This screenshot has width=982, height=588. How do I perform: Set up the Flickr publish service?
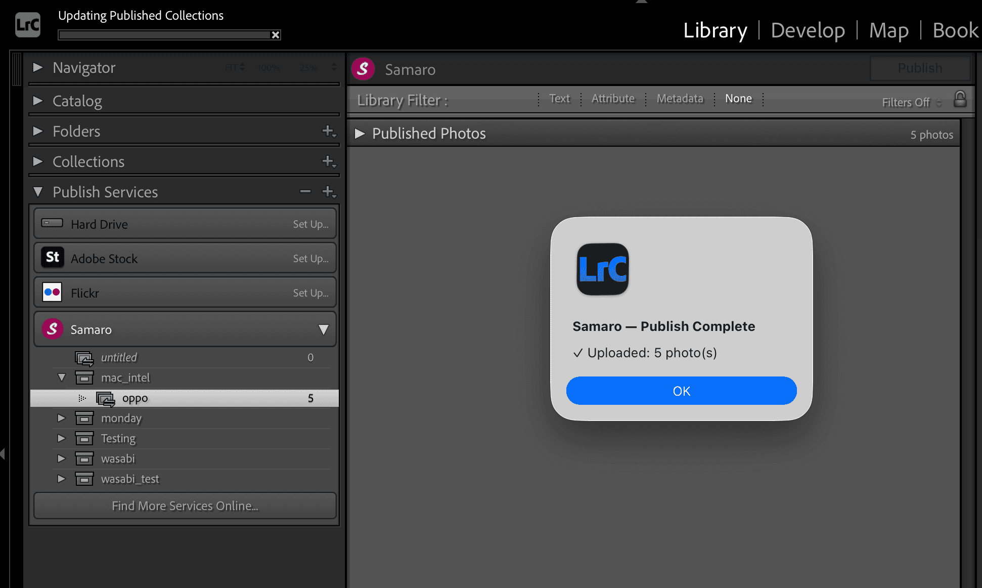pos(310,293)
